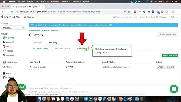Open Backup in the sidebar
The height and width of the screenshot is (102, 181).
coord(8,46)
